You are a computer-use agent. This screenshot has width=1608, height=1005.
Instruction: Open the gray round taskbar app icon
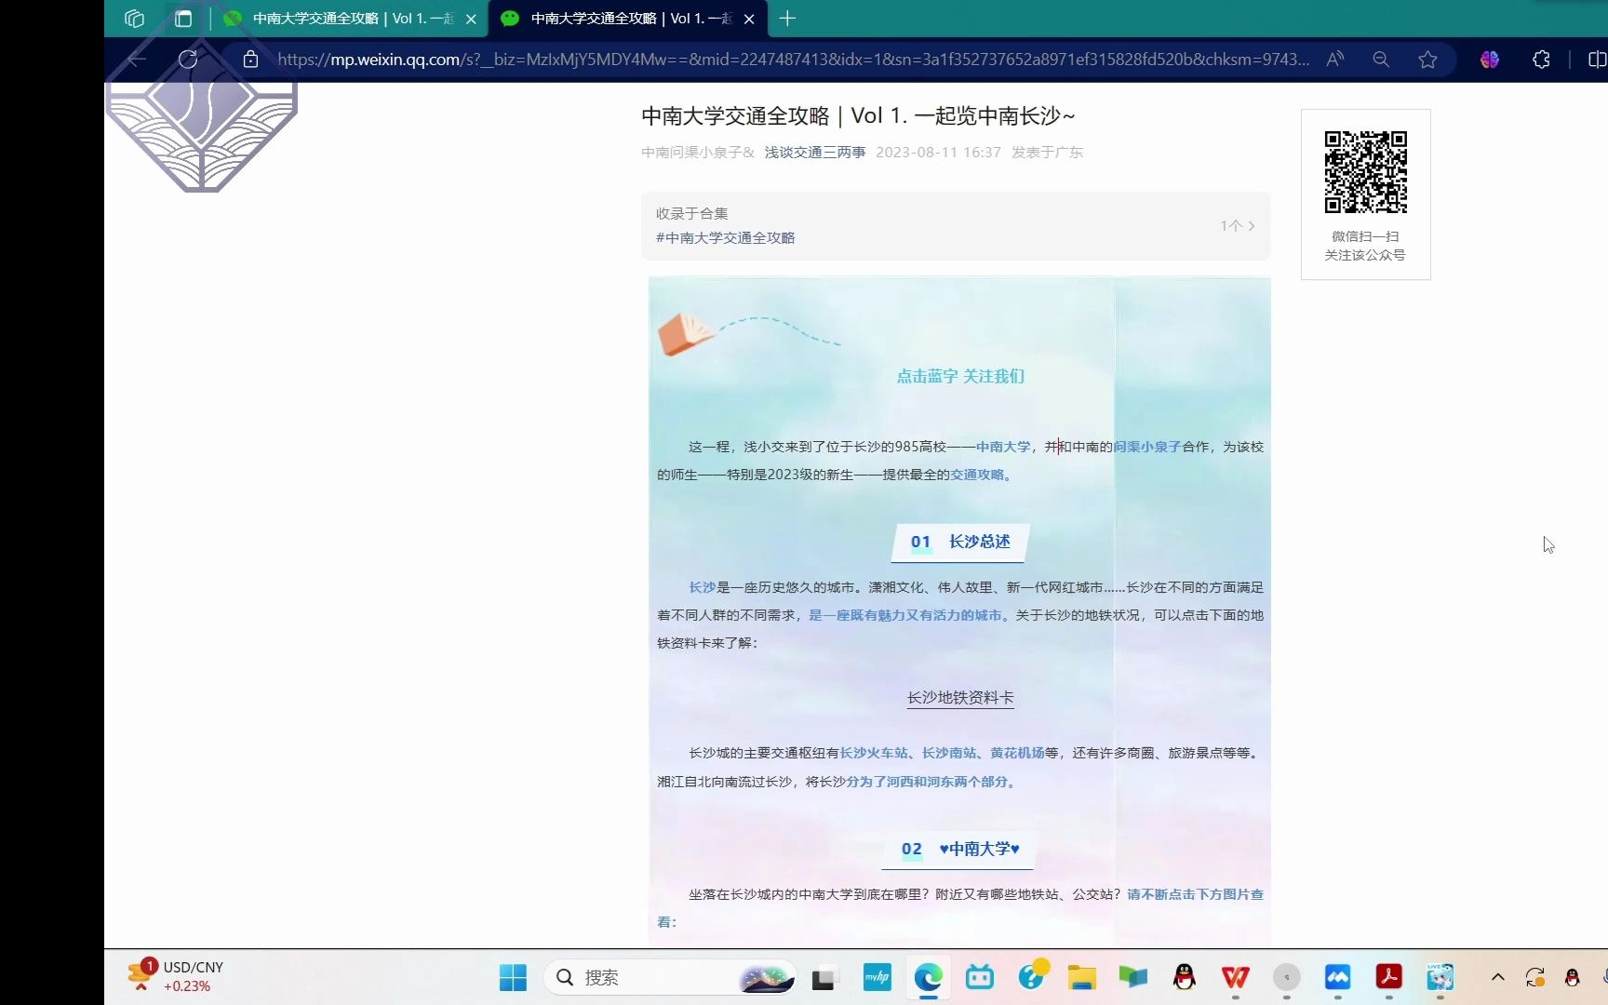tap(1286, 977)
